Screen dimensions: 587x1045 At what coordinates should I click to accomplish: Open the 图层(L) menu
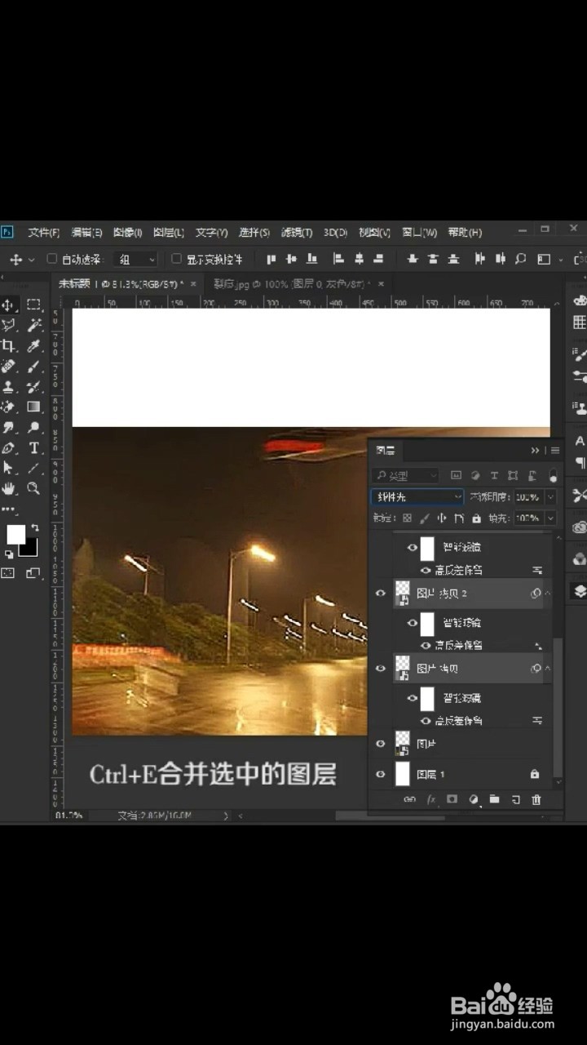(169, 232)
